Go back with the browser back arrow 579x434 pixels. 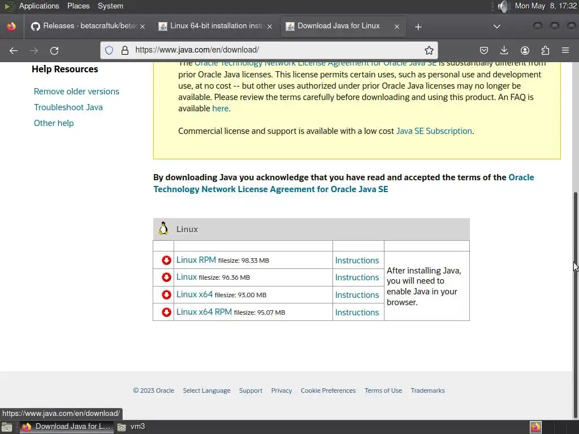pyautogui.click(x=14, y=50)
